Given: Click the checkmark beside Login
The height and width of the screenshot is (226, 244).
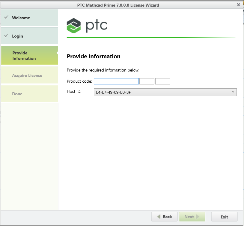Looking at the screenshot, I should click(x=6, y=36).
